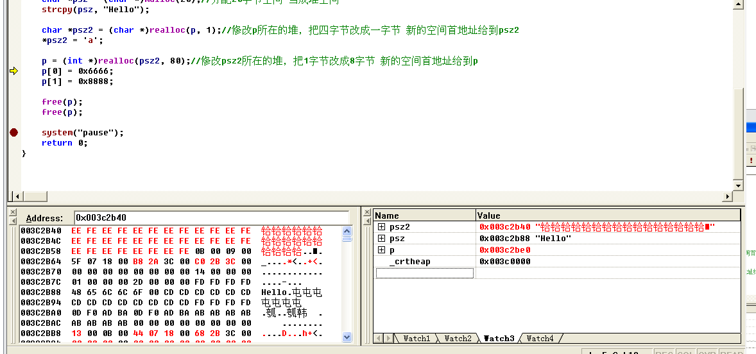Click memory row address 003C2B58
756x354 pixels.
point(41,251)
